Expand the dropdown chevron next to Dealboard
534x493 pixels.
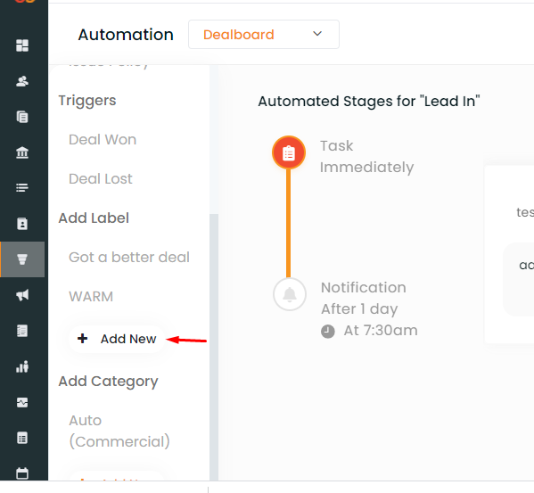click(x=317, y=34)
